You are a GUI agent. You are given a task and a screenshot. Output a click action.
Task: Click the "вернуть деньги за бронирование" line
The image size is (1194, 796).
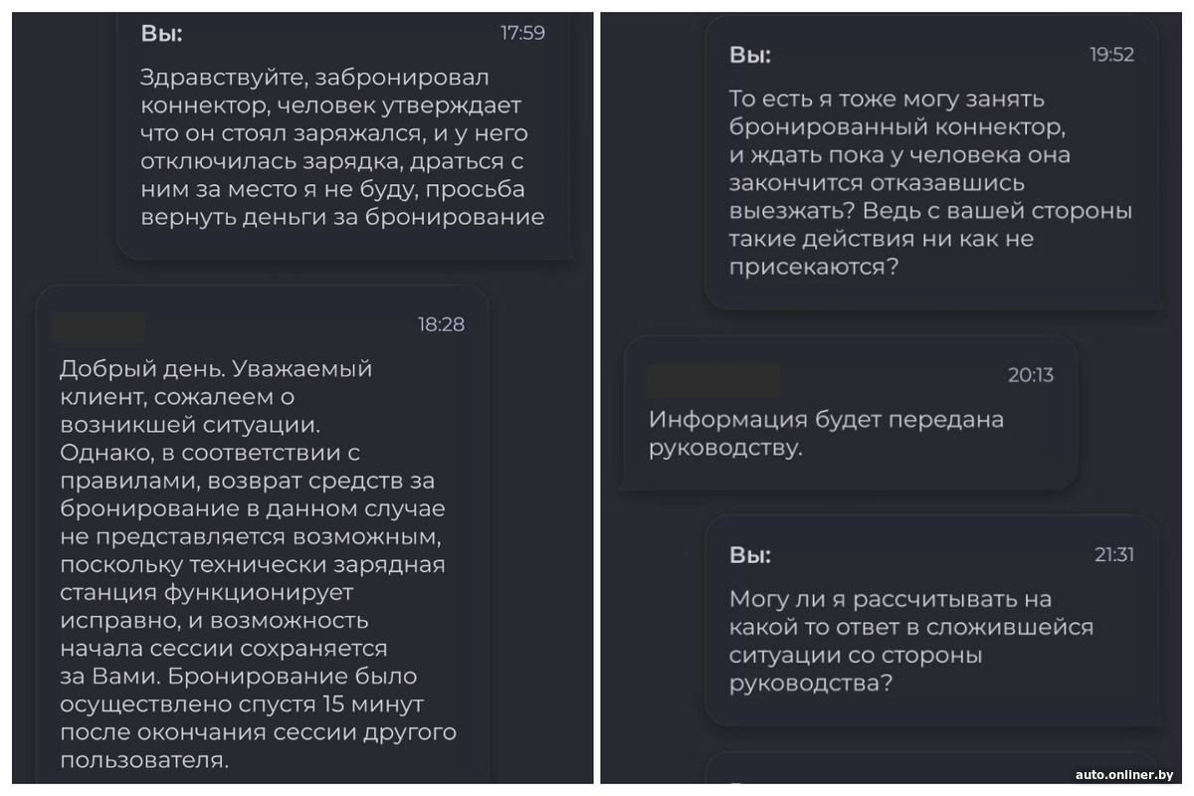(342, 218)
